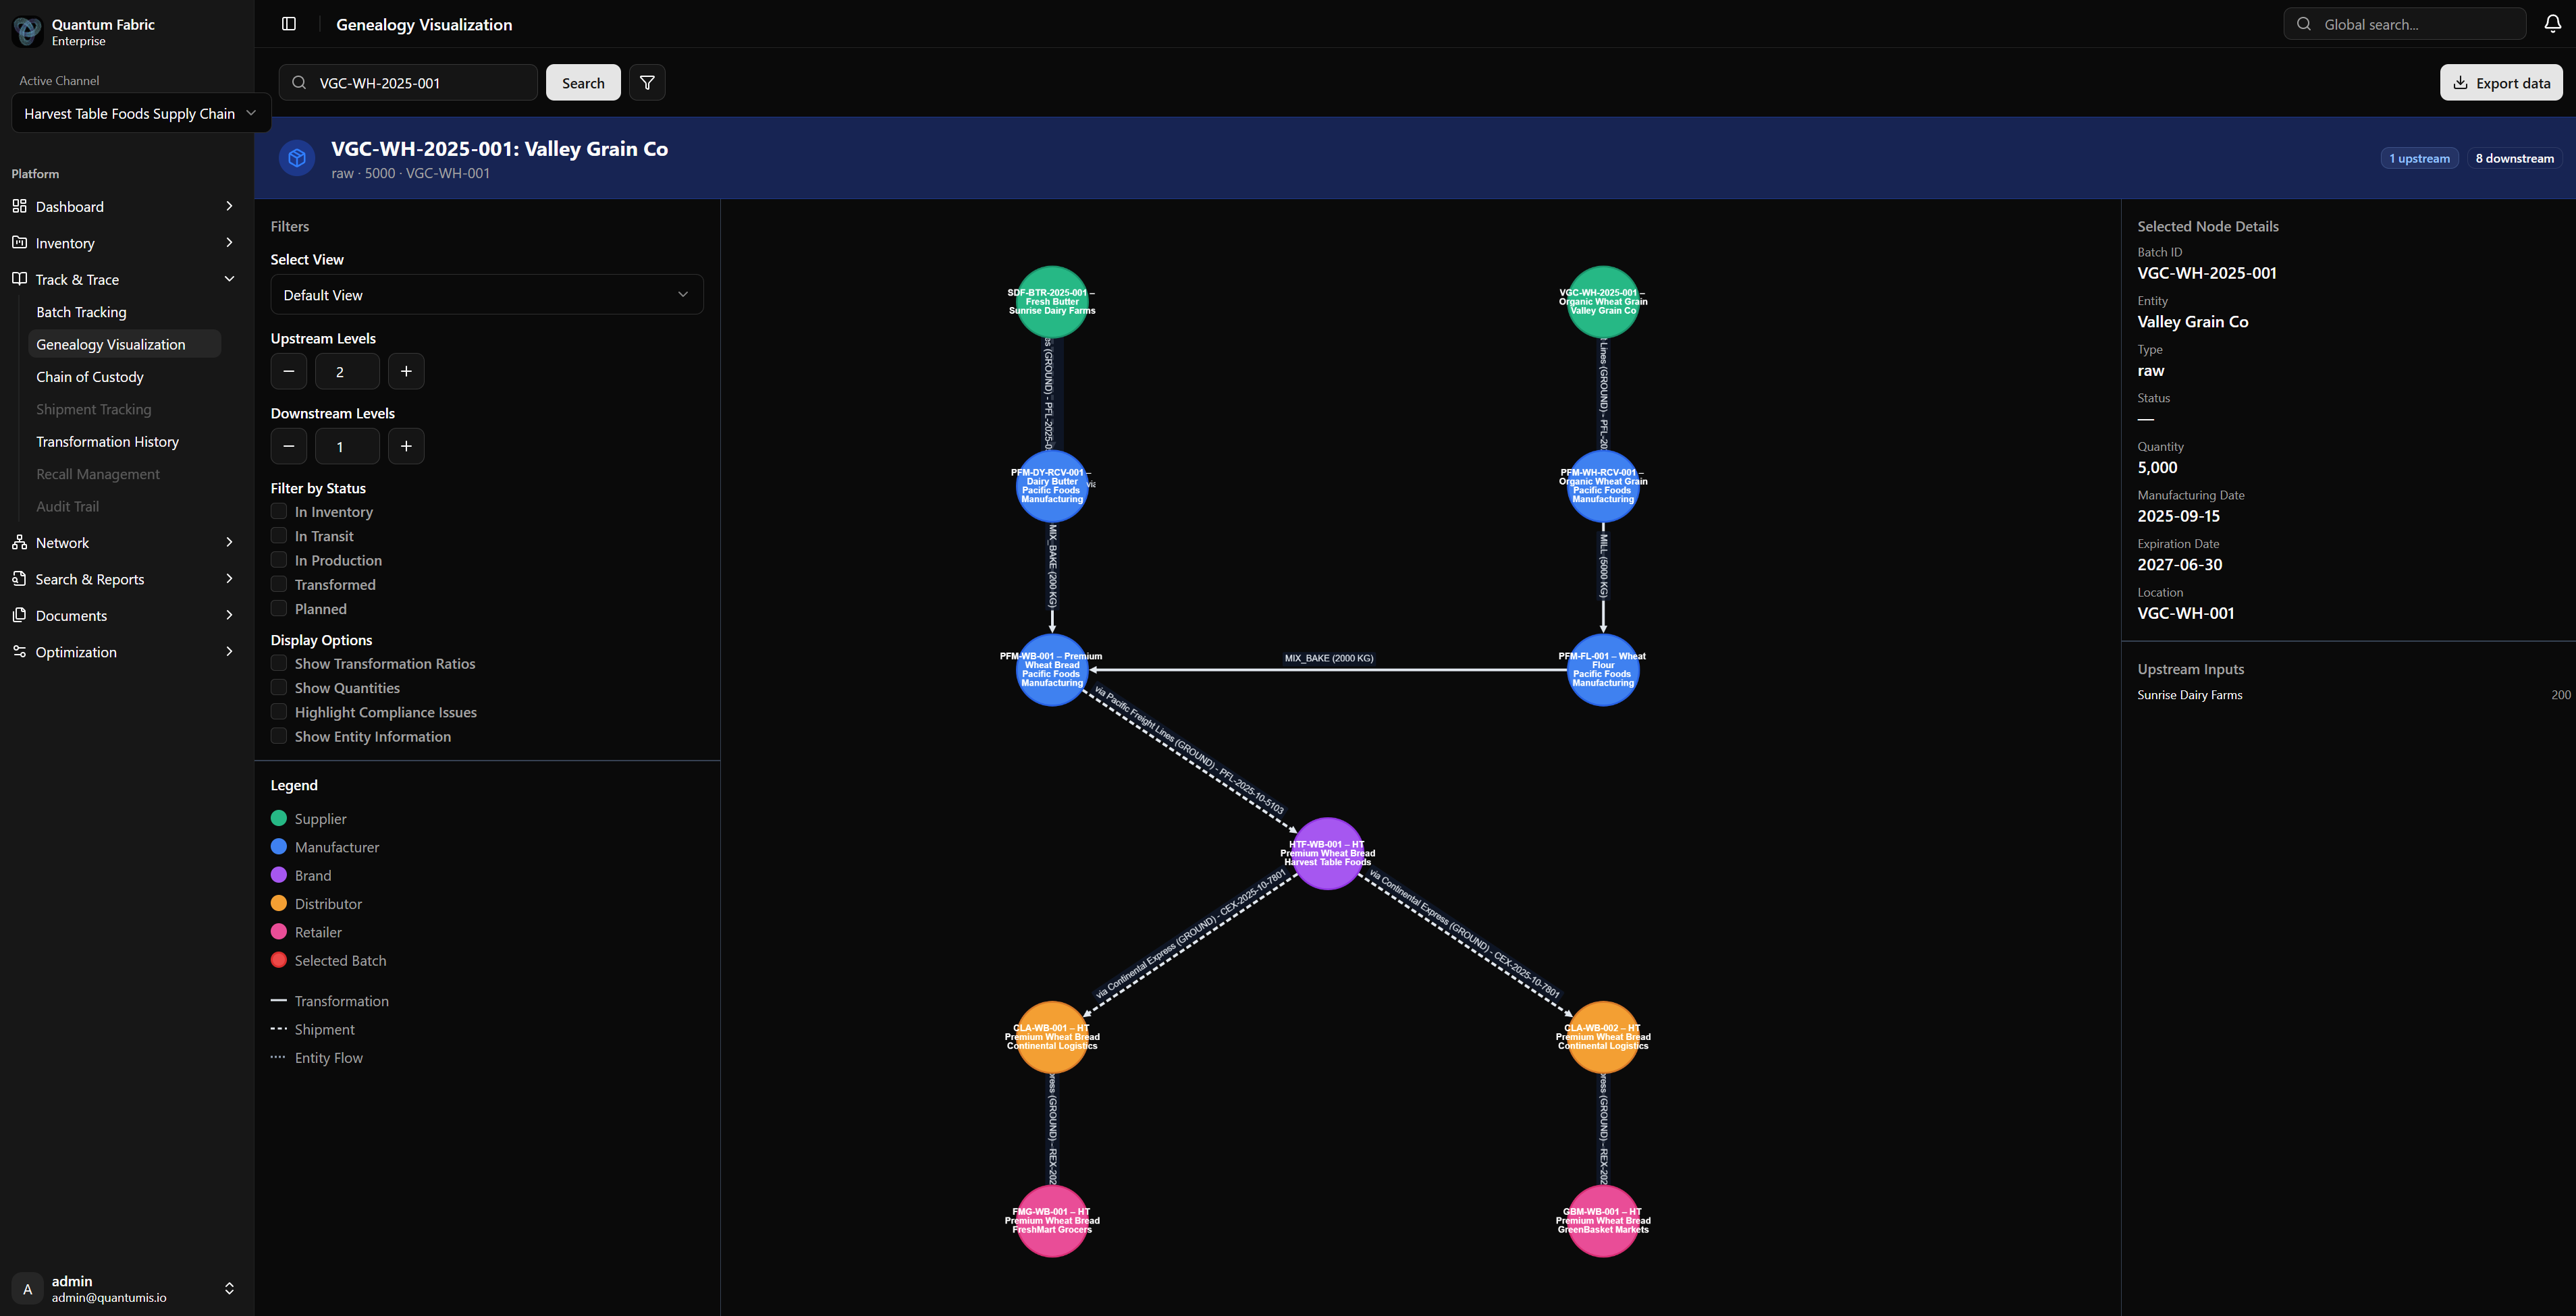The width and height of the screenshot is (2576, 1316).
Task: Click the Supplier color swatch in legend
Action: pyautogui.click(x=278, y=818)
